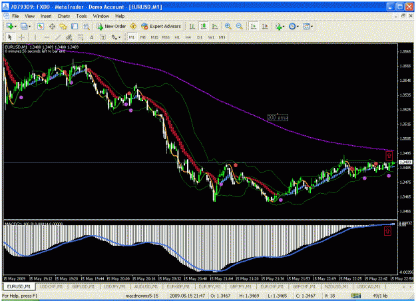The width and height of the screenshot is (416, 301).
Task: Click the current price tag on the price scale
Action: [405, 162]
